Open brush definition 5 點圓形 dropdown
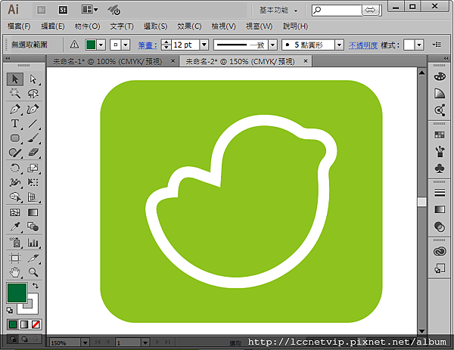 coord(339,45)
